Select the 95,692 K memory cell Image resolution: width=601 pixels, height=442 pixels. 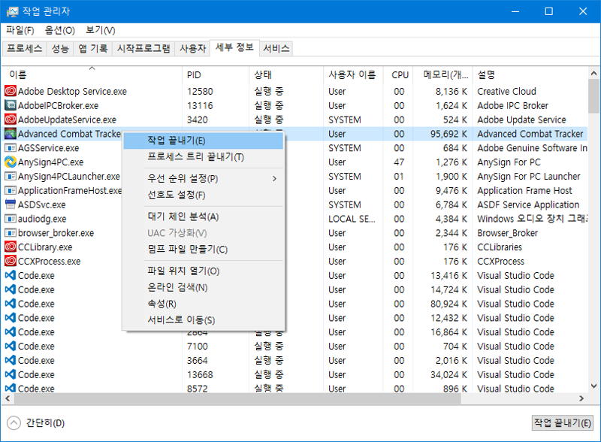[x=448, y=134]
